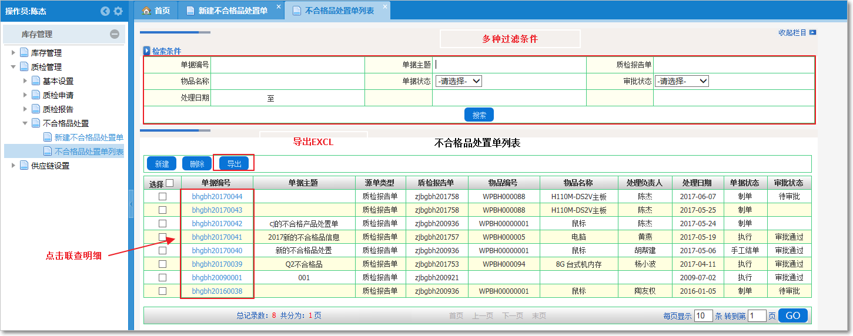853x336 pixels.
Task: Select the checkbox for bhgbh20170039 row
Action: tap(162, 264)
